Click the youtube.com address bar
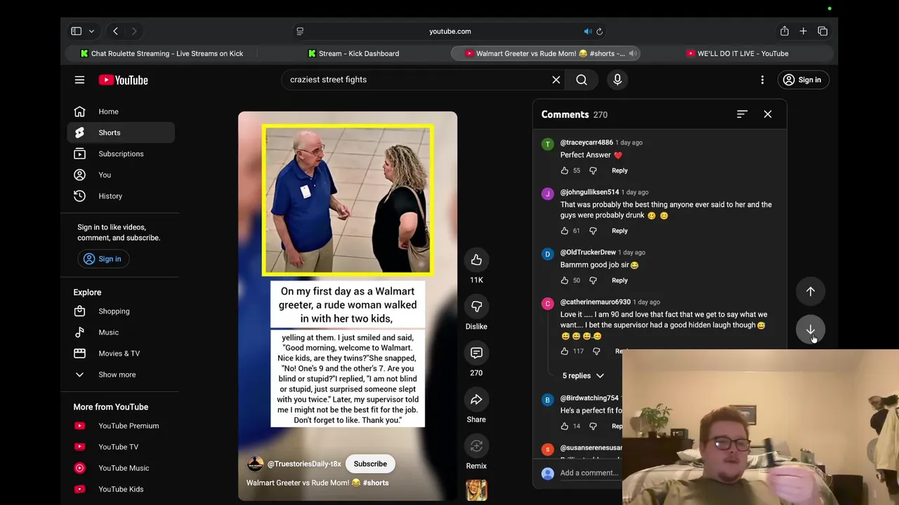This screenshot has width=899, height=505. tap(449, 32)
